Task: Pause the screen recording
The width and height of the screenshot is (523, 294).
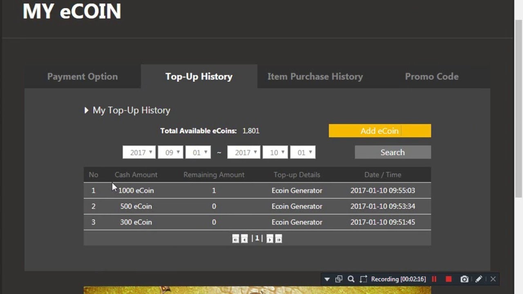Action: pos(434,279)
